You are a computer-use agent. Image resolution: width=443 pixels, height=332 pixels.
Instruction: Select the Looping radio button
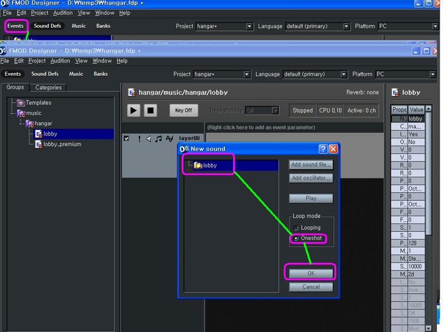tap(296, 228)
